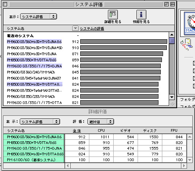Click the window zoom box in the title bar
195x171 pixels.
pyautogui.click(x=166, y=5)
